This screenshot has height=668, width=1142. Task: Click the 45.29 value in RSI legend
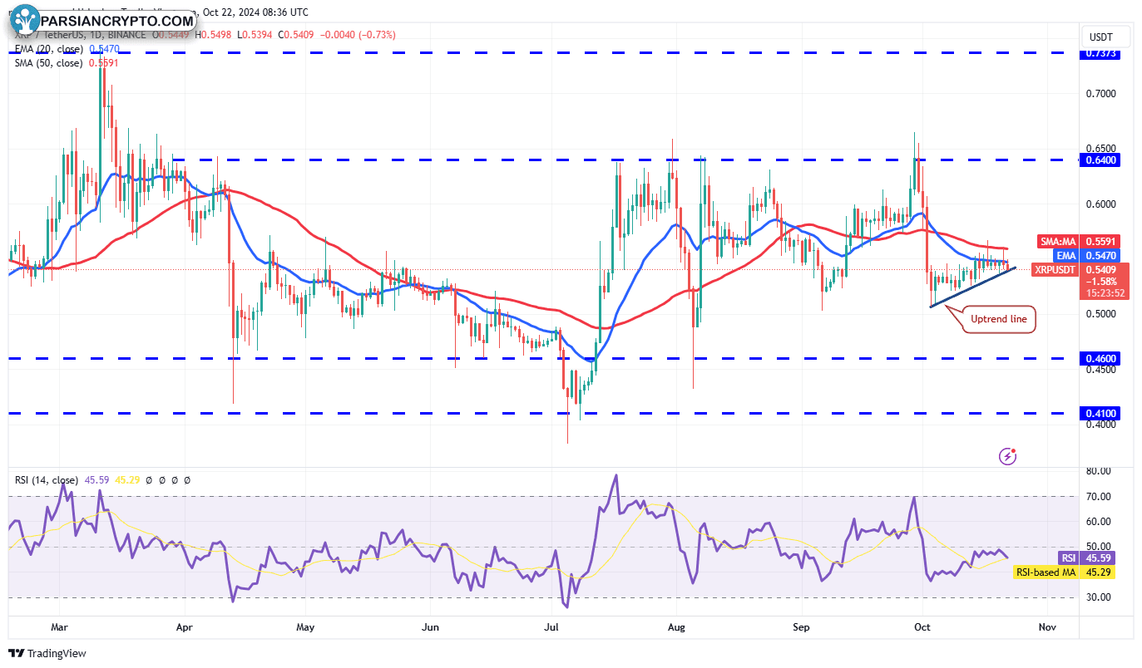(126, 480)
